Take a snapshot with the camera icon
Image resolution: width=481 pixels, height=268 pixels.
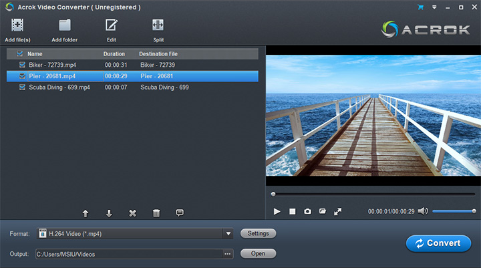(x=307, y=211)
